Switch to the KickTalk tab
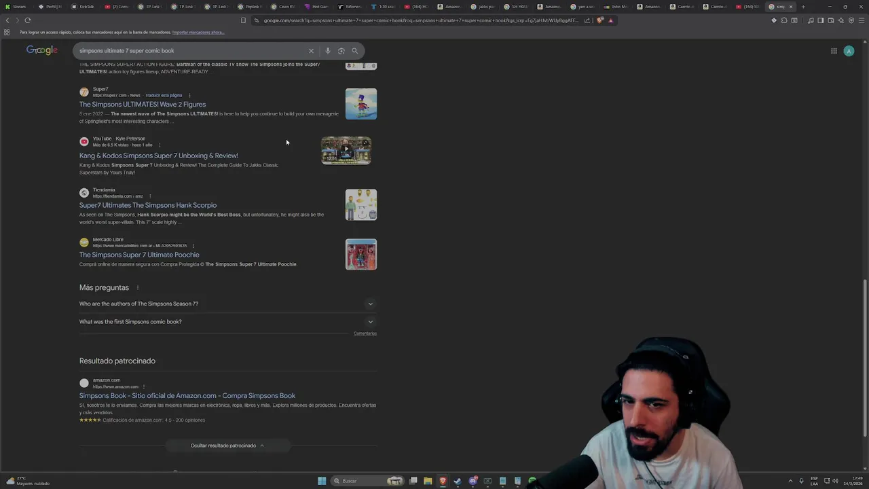The width and height of the screenshot is (869, 489). (83, 7)
